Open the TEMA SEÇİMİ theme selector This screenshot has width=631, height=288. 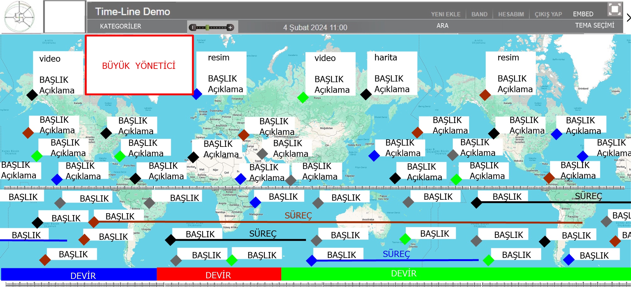click(x=594, y=25)
